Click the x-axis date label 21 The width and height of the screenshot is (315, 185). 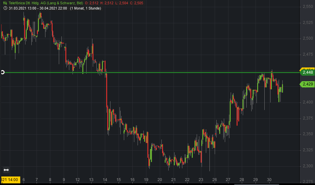174,180
